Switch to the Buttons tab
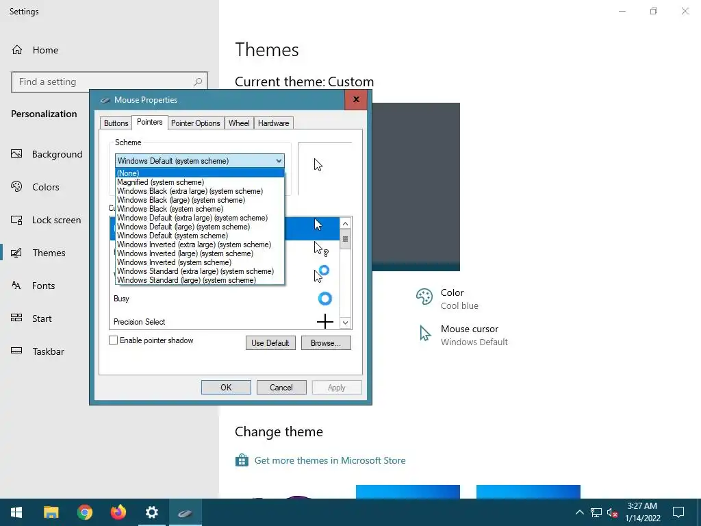The image size is (701, 526). 116,123
